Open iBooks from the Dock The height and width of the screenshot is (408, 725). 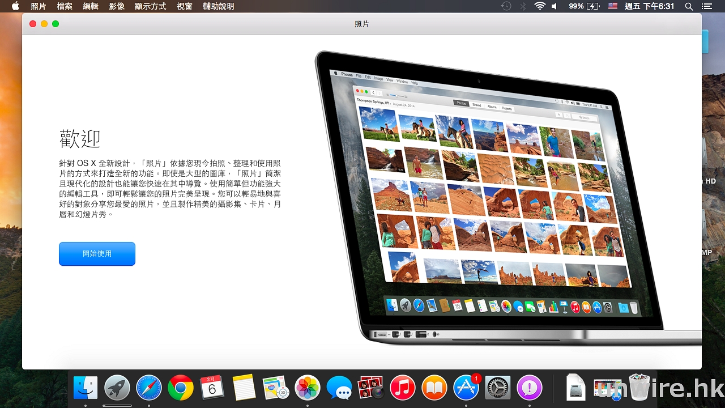pos(434,388)
